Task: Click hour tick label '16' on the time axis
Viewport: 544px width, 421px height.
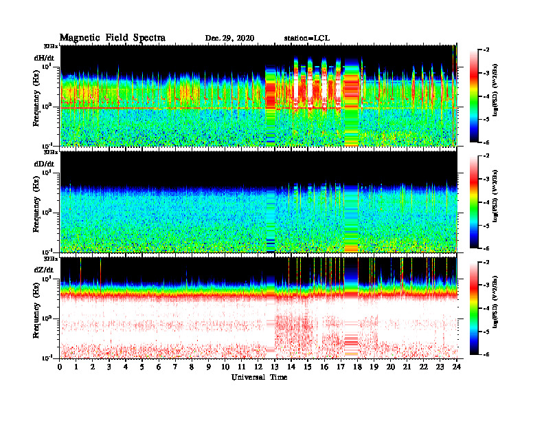Action: click(x=324, y=367)
